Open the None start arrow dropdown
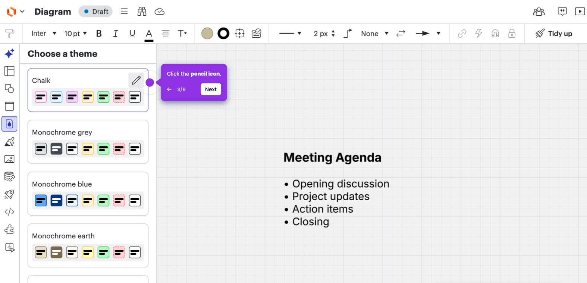The image size is (587, 283). (375, 34)
